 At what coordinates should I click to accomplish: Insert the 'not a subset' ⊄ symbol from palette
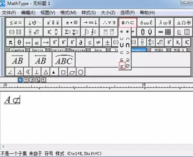click(122, 66)
